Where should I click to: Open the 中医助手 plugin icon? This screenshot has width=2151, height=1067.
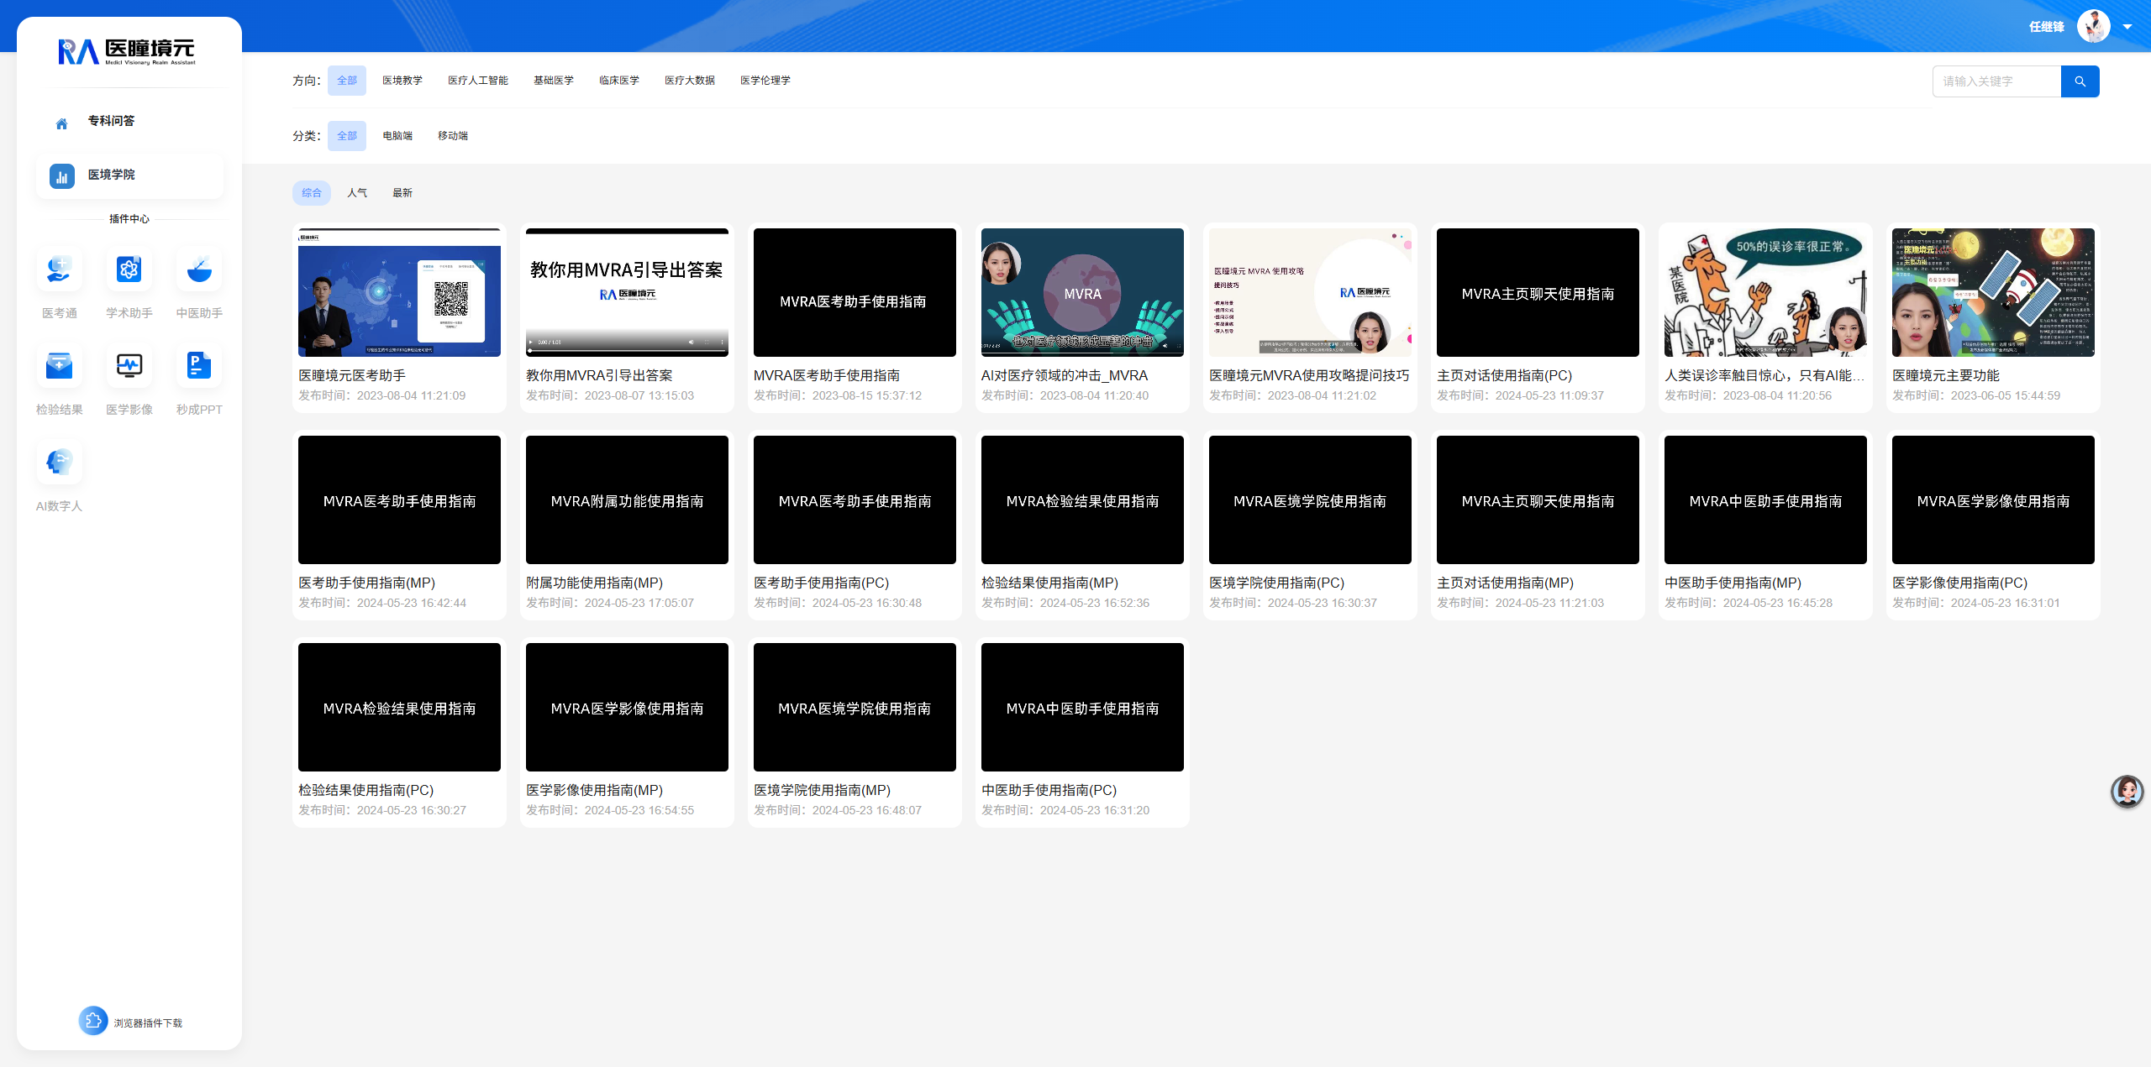point(199,269)
